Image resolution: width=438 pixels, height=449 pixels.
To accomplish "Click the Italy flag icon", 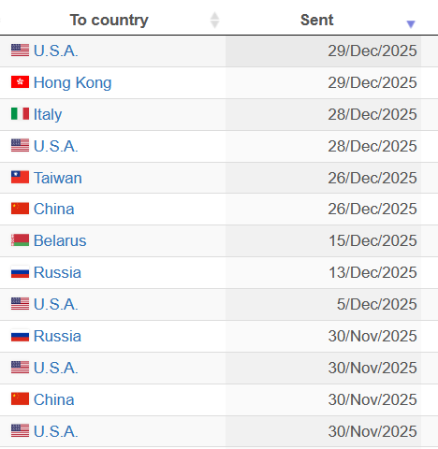I will tap(20, 114).
